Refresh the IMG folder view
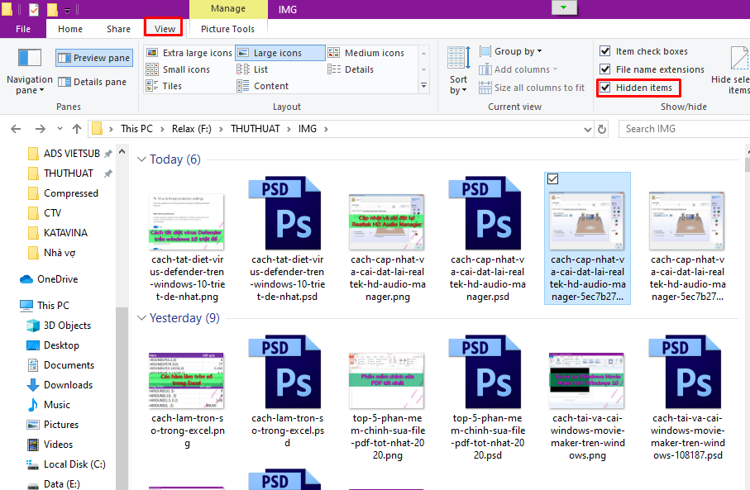This screenshot has width=750, height=490. [602, 129]
